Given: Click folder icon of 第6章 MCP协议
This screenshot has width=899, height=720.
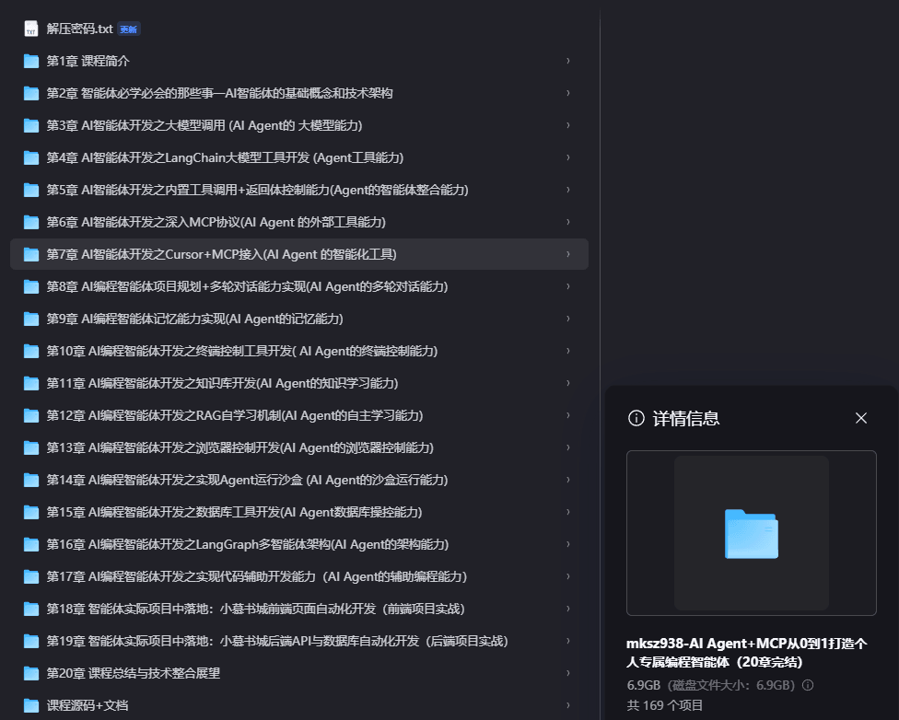Looking at the screenshot, I should pos(31,222).
